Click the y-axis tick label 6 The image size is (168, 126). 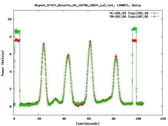click(10, 54)
